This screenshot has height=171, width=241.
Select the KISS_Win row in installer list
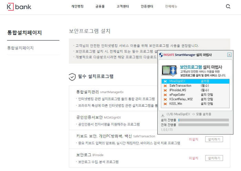[195, 104]
